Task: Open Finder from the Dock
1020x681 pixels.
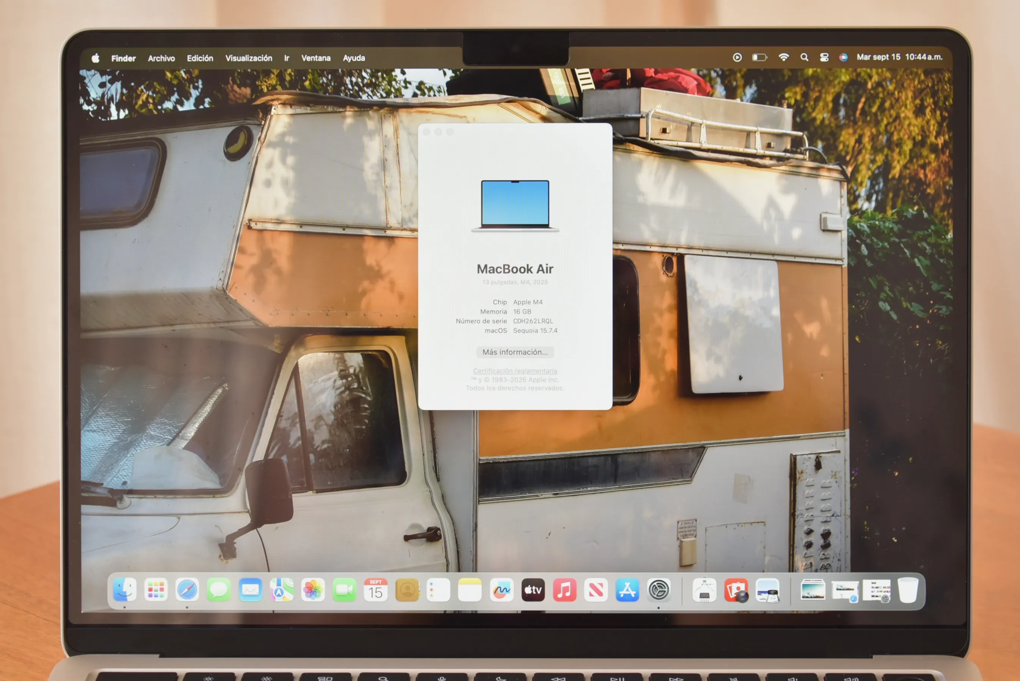Action: click(x=125, y=590)
